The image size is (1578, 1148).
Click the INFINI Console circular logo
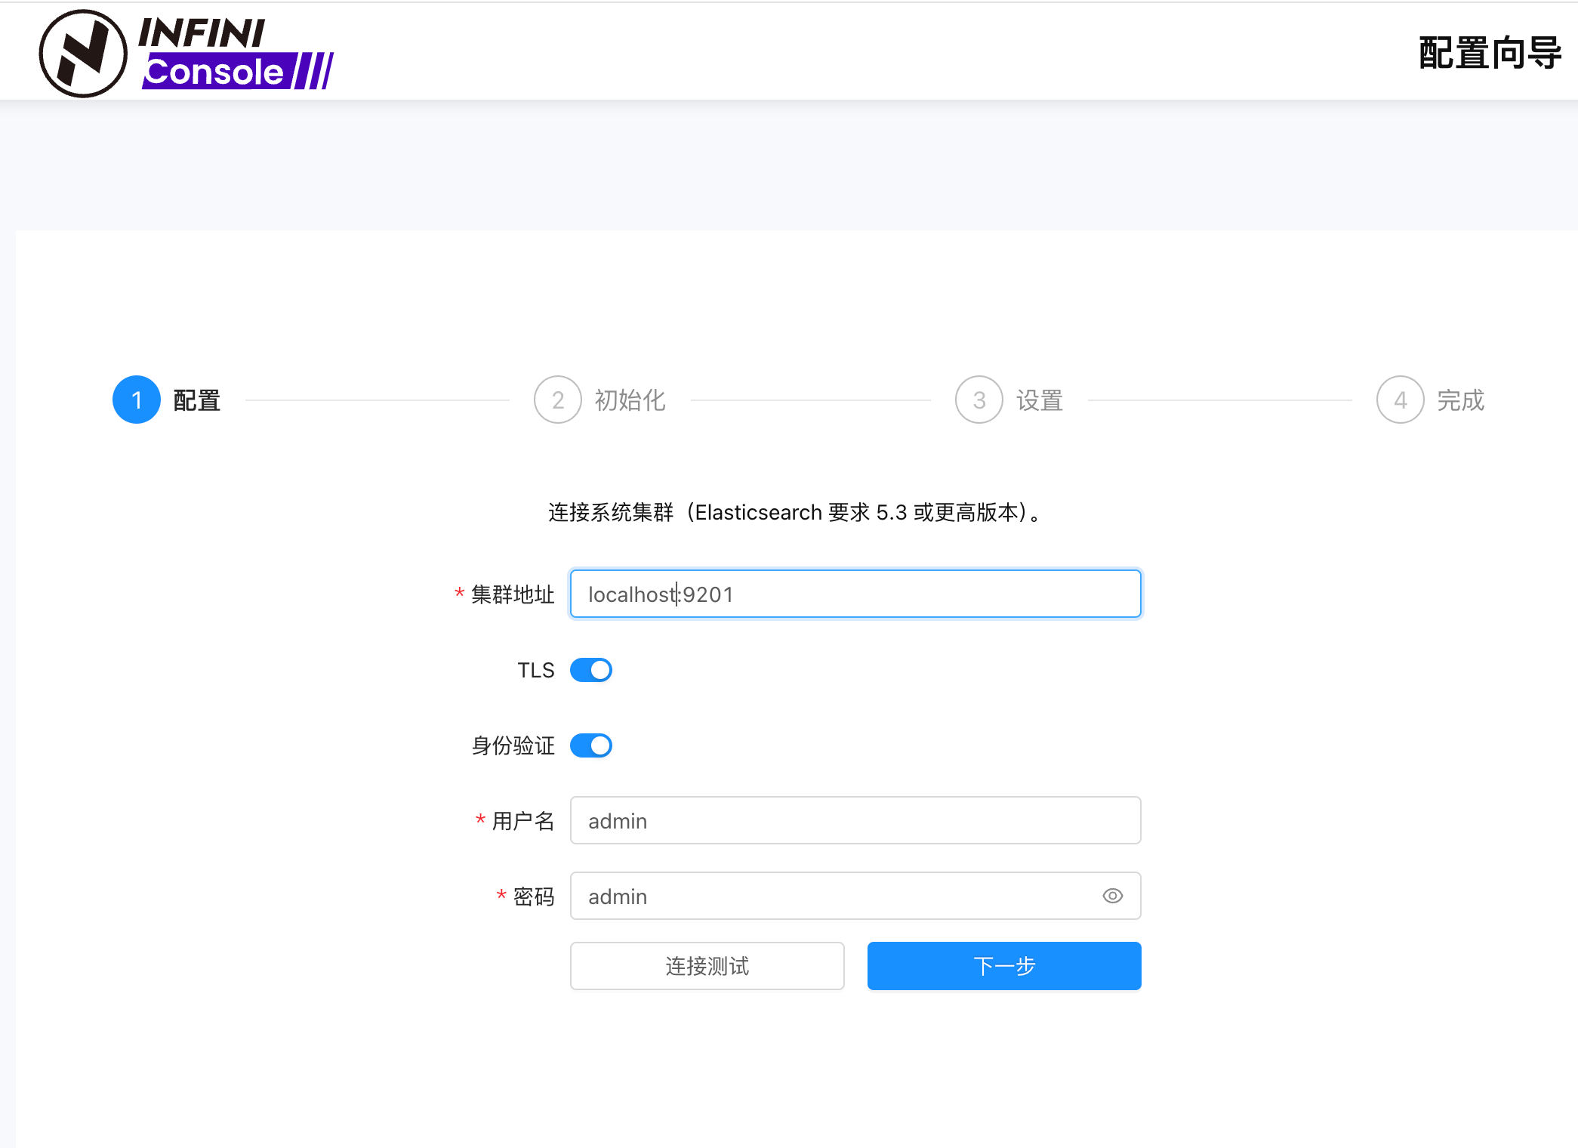(83, 54)
